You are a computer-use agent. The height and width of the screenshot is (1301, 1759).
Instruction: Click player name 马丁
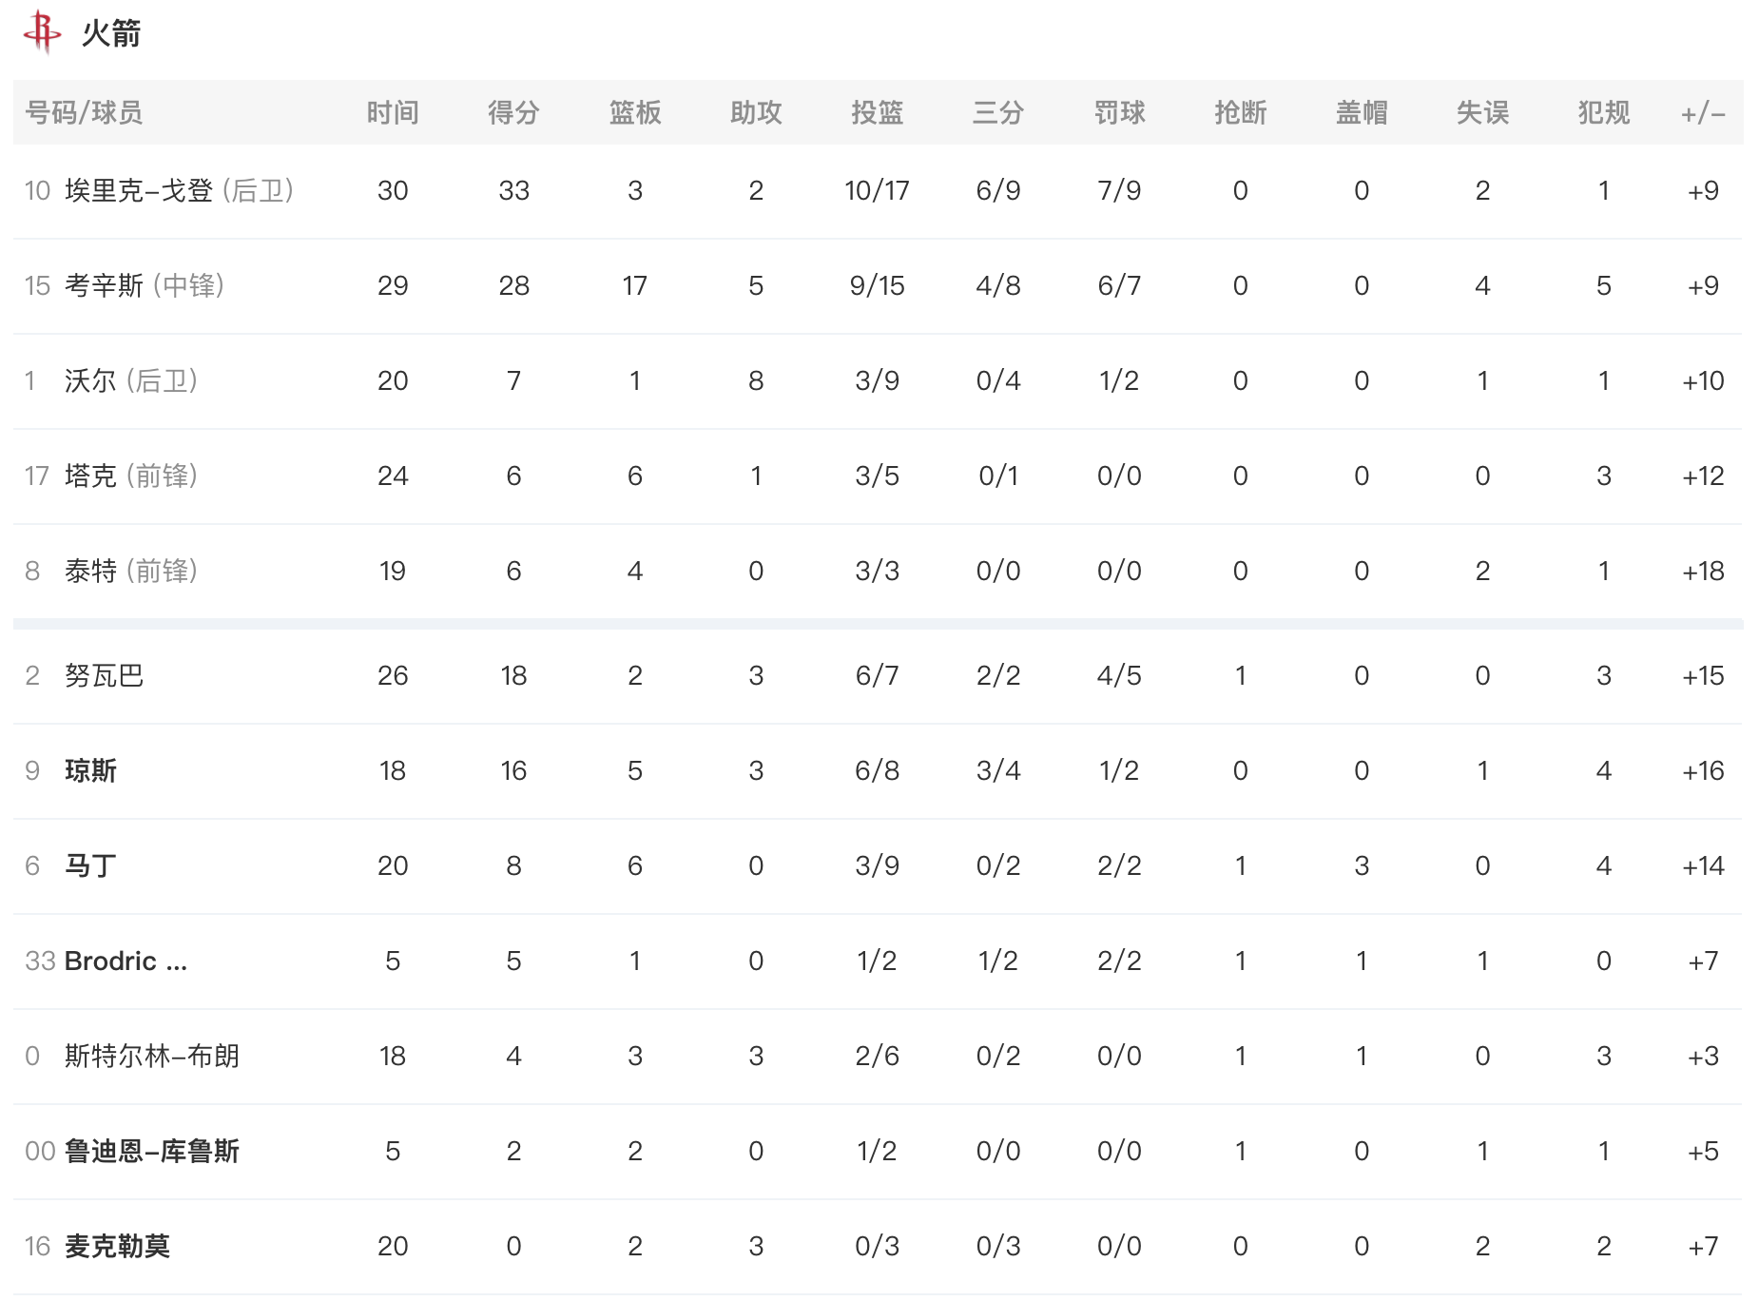click(x=90, y=866)
